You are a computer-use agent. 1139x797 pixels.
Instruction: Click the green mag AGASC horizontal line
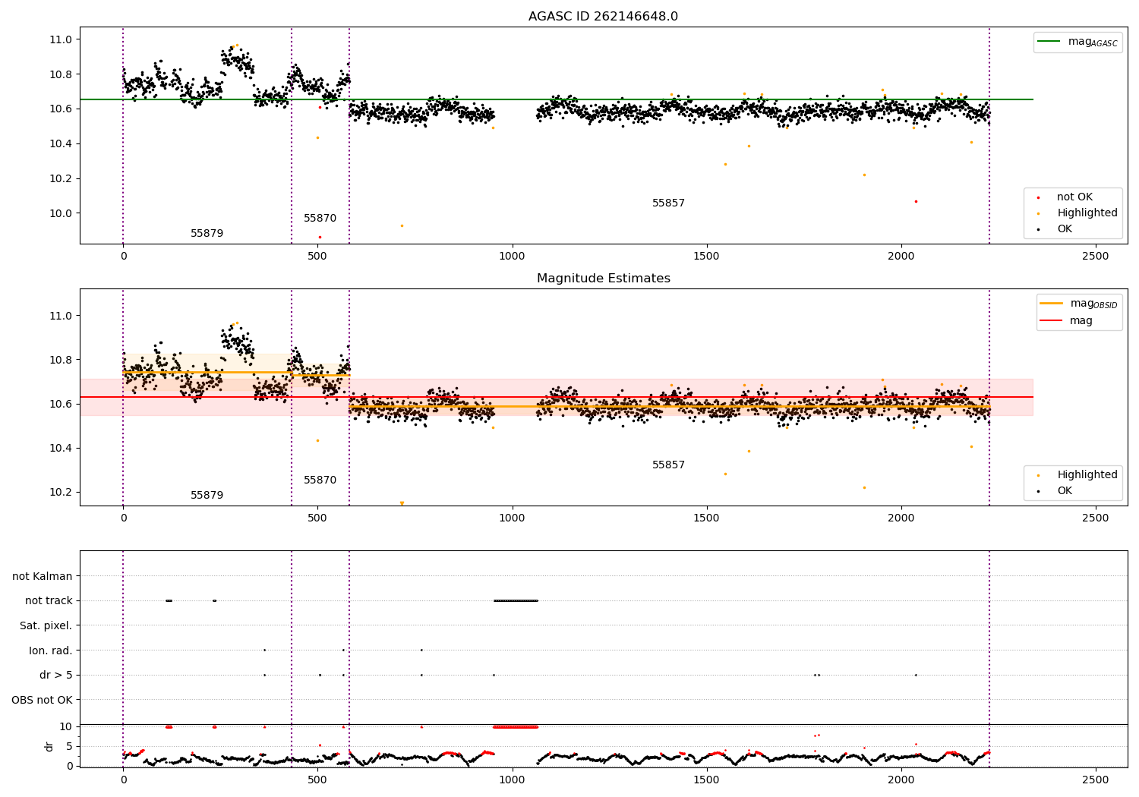click(x=557, y=99)
